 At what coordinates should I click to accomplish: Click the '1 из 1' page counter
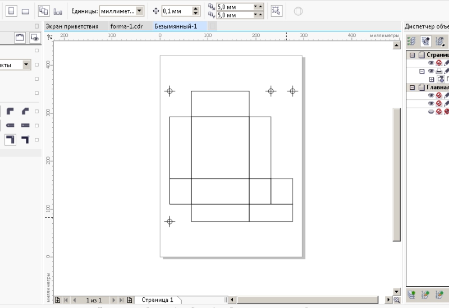click(x=94, y=300)
